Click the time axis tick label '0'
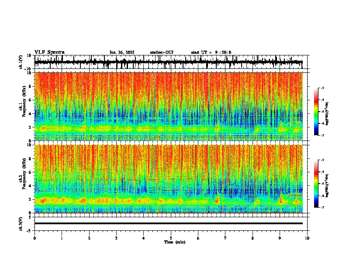This screenshot has height=267, width=346. pos(35,238)
